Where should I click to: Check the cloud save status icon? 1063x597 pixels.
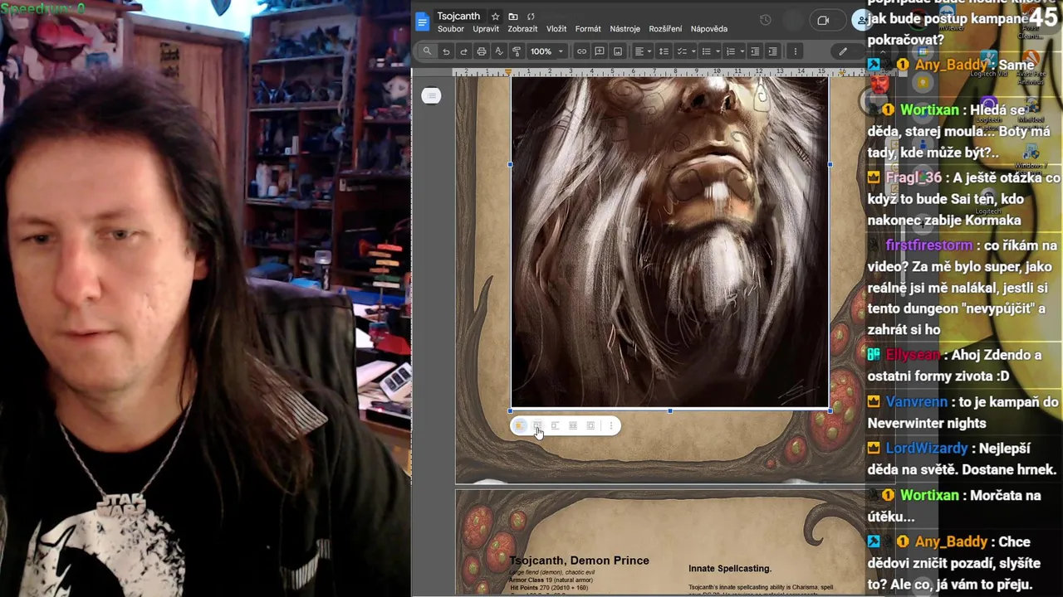pyautogui.click(x=531, y=17)
